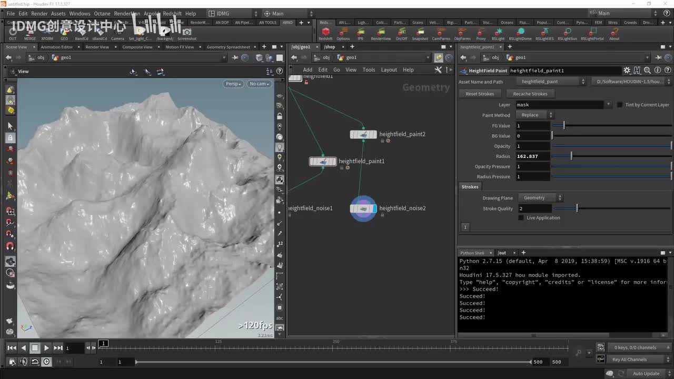Click the Redshift shelf tool icon
Screen dimensions: 674x379
point(325,33)
